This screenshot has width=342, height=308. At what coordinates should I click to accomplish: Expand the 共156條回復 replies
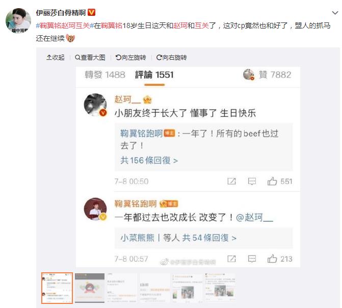149,161
